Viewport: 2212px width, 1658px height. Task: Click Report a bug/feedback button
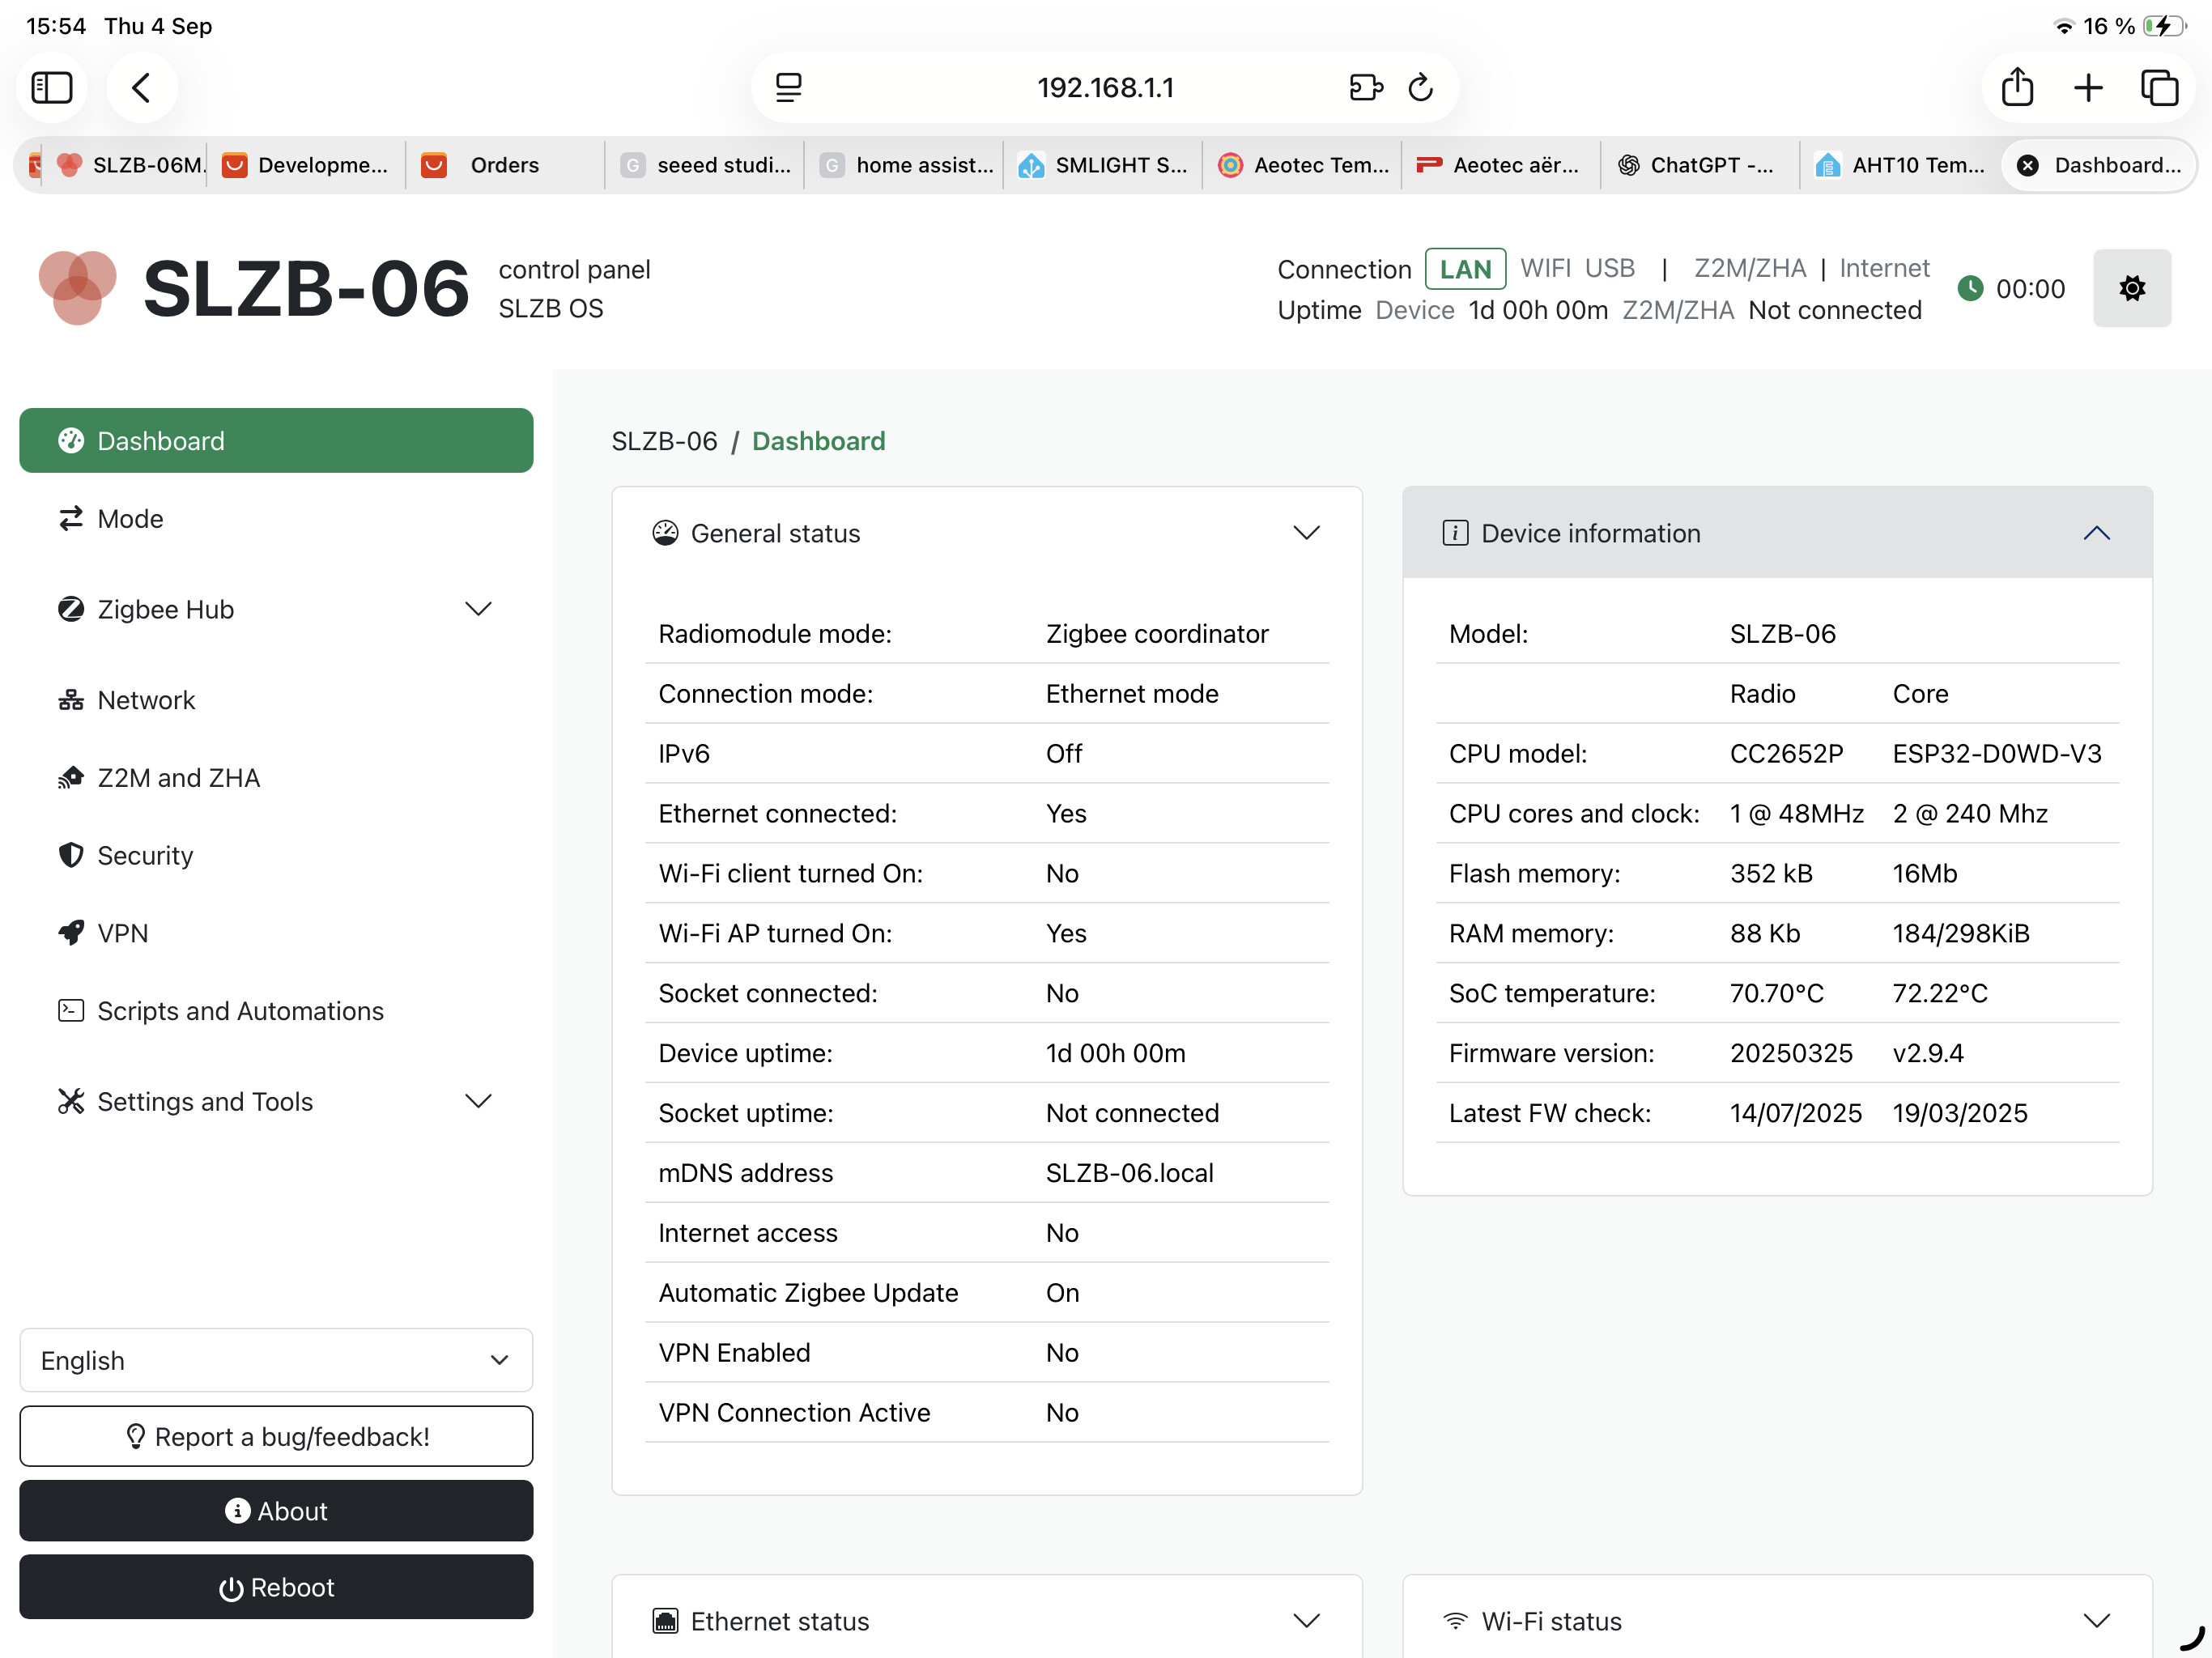coord(276,1436)
